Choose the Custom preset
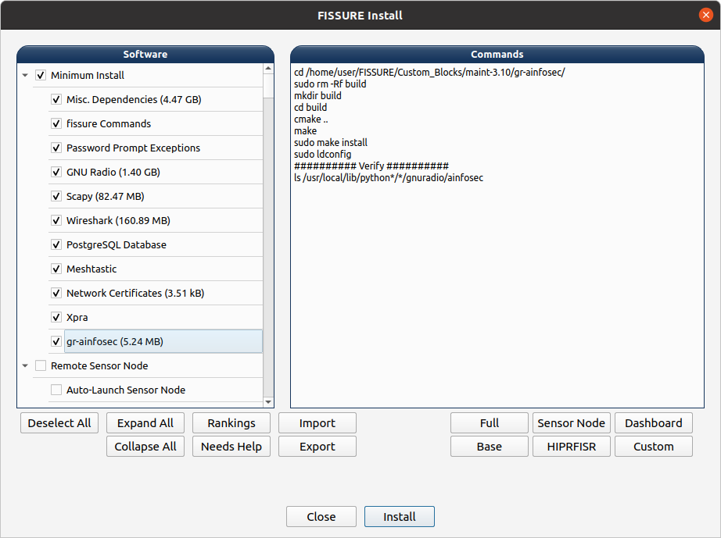Viewport: 721px width, 538px height. 654,446
